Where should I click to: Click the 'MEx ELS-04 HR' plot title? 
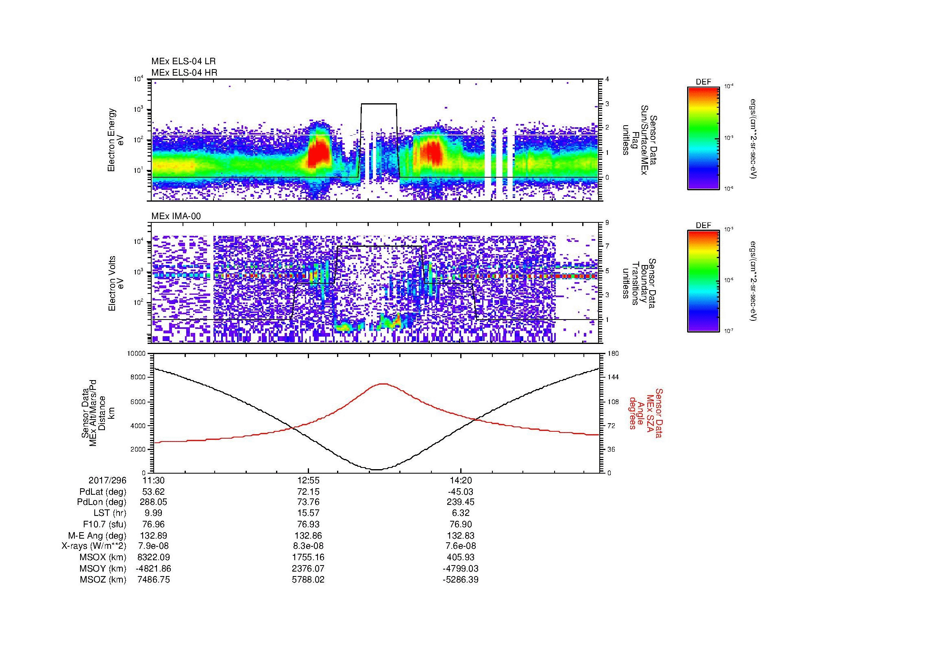coord(184,72)
